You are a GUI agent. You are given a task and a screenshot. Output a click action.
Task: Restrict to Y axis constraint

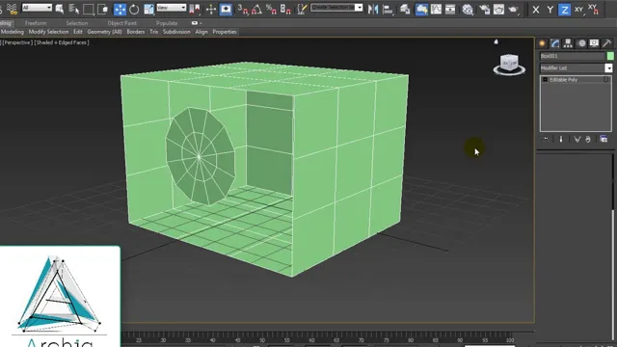550,10
